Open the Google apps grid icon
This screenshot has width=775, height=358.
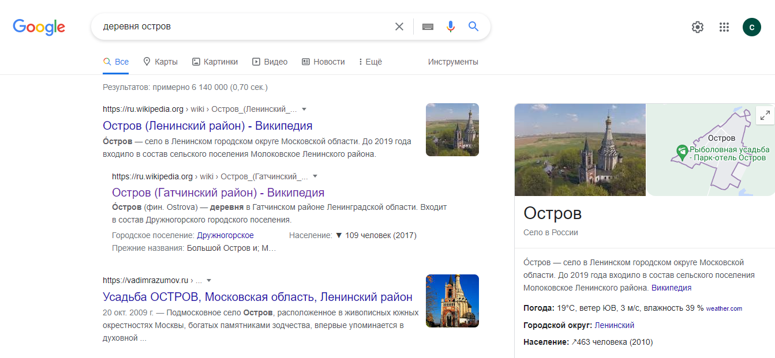click(724, 27)
